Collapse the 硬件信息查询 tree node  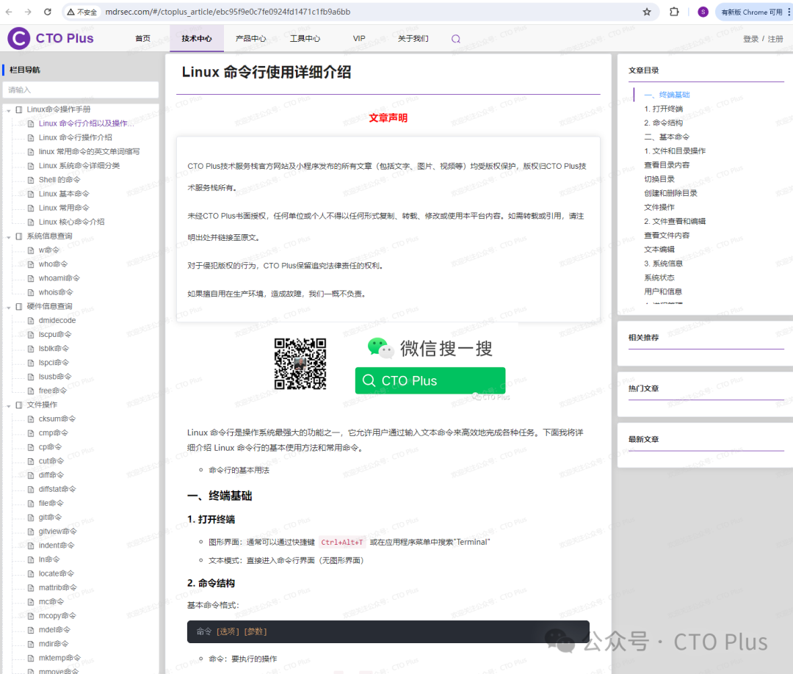[x=9, y=307]
